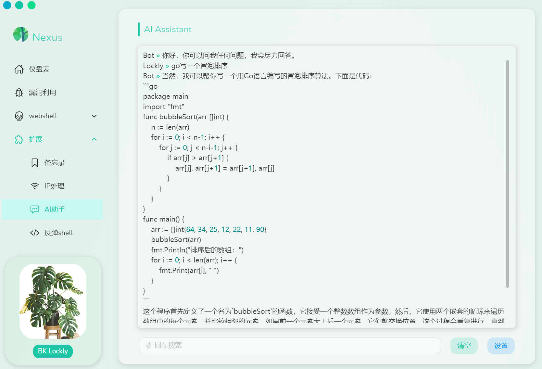Click the 'package main' code line
This screenshot has height=369, width=542.
tap(166, 96)
